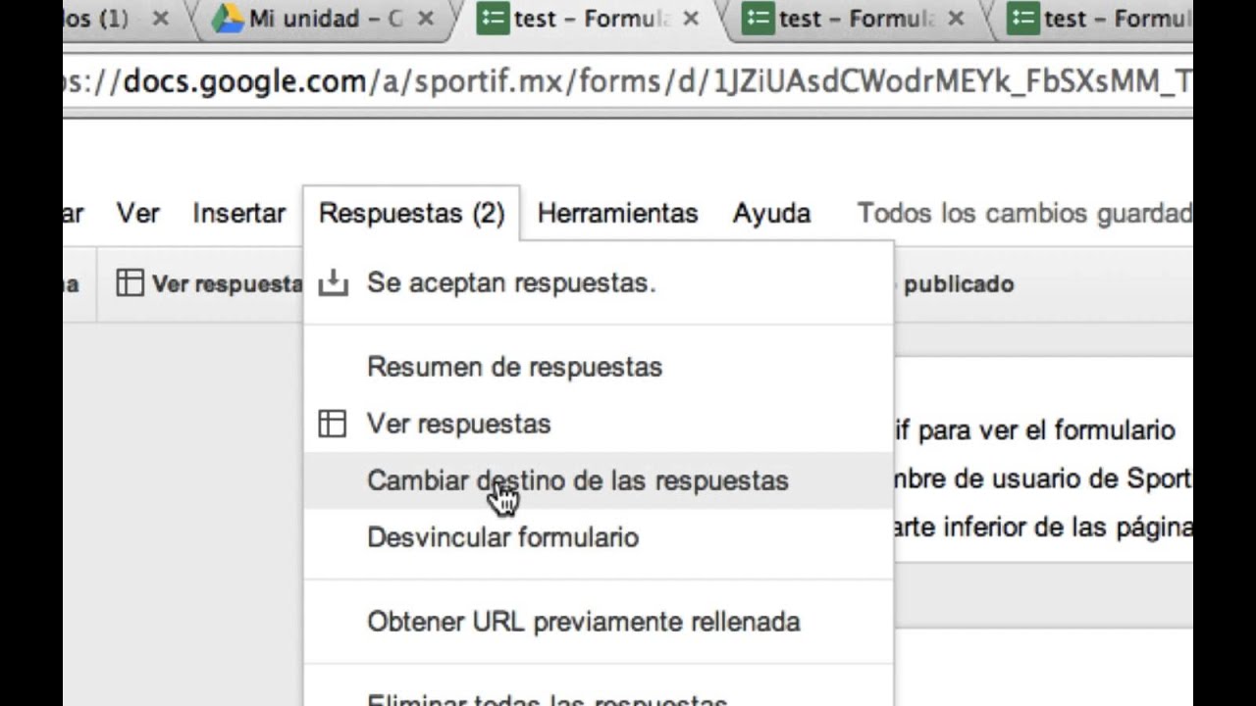Click the Forms icon on the second test tab
The image size is (1256, 706).
pos(759,19)
